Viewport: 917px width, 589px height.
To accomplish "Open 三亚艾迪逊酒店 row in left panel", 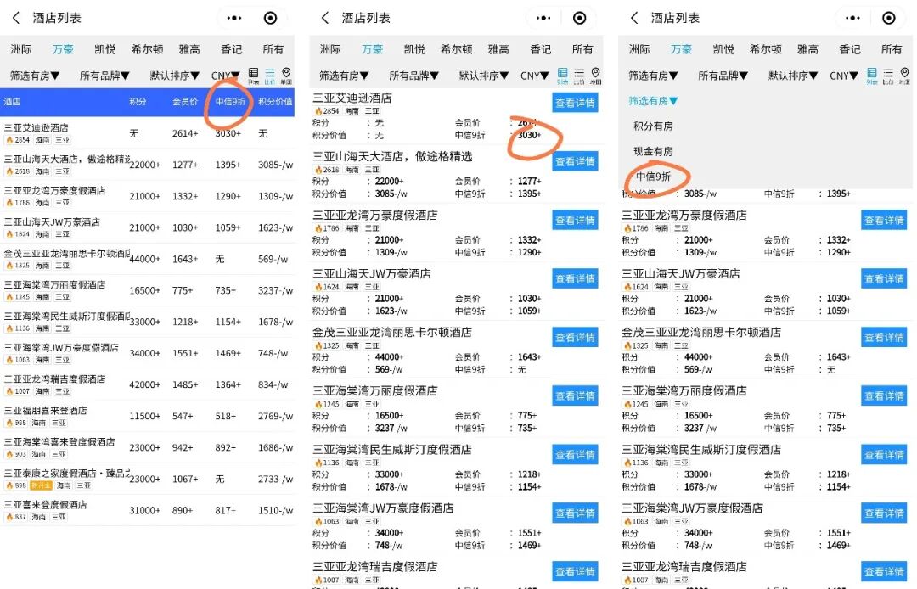I will (x=148, y=133).
